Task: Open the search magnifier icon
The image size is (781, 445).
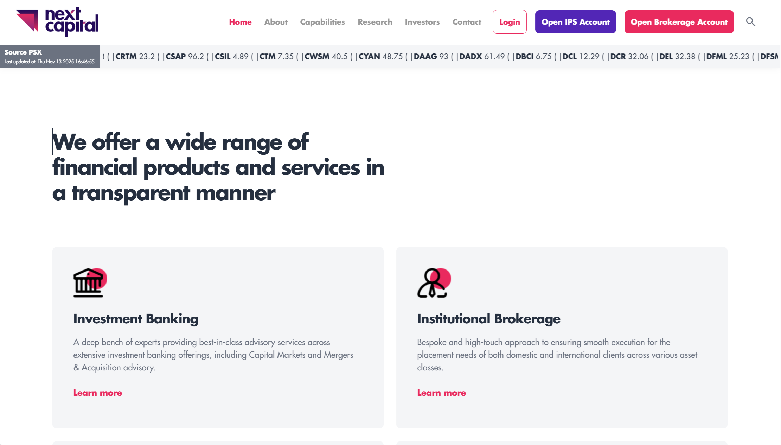Action: pyautogui.click(x=750, y=22)
